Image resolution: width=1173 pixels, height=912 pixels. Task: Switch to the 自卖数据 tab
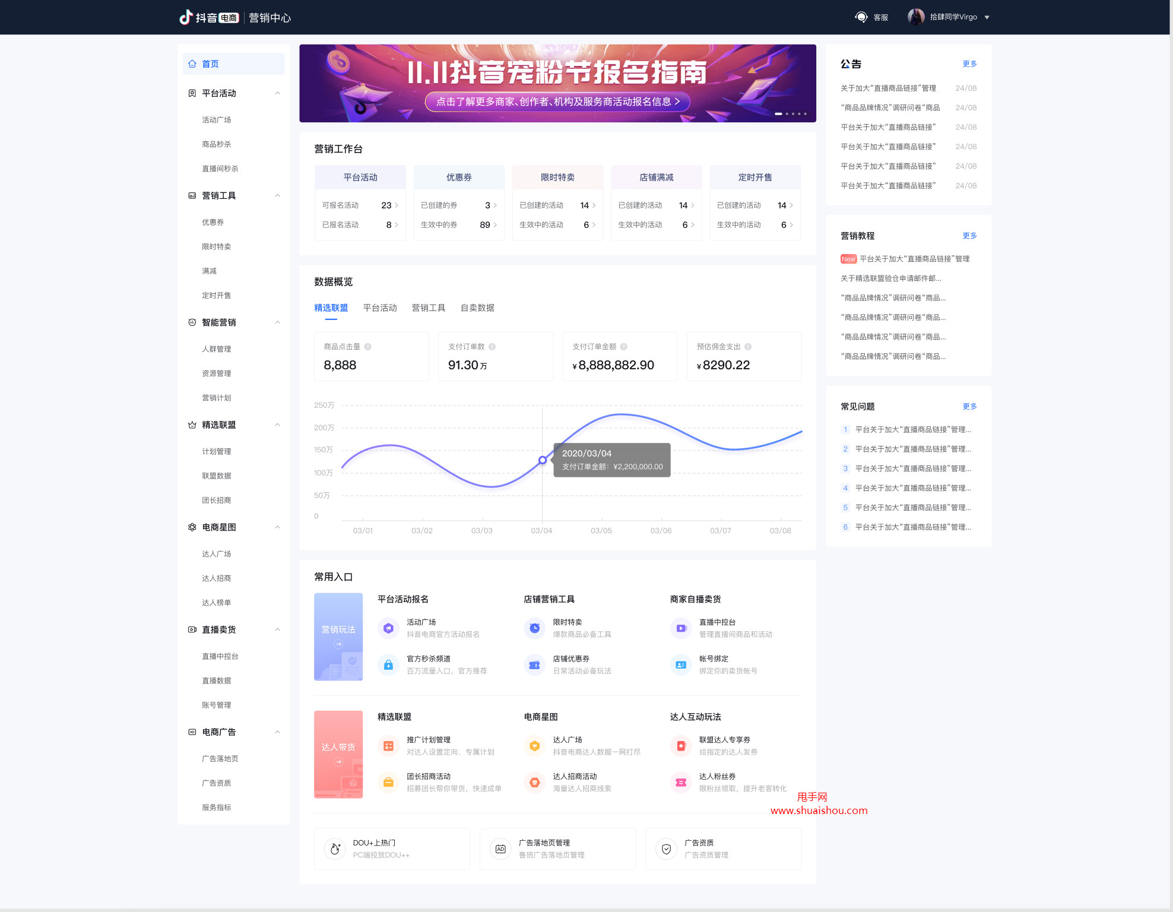coord(478,308)
